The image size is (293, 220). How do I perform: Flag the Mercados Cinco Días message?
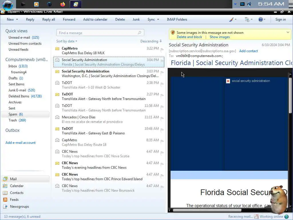(162, 118)
